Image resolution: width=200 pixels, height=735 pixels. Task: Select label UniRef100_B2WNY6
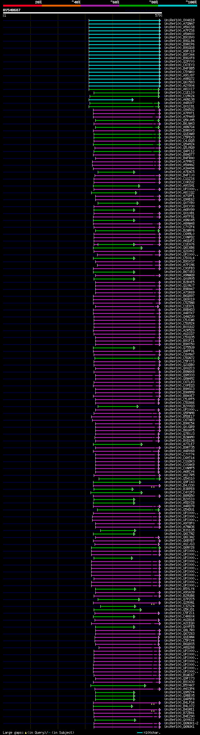point(179,231)
